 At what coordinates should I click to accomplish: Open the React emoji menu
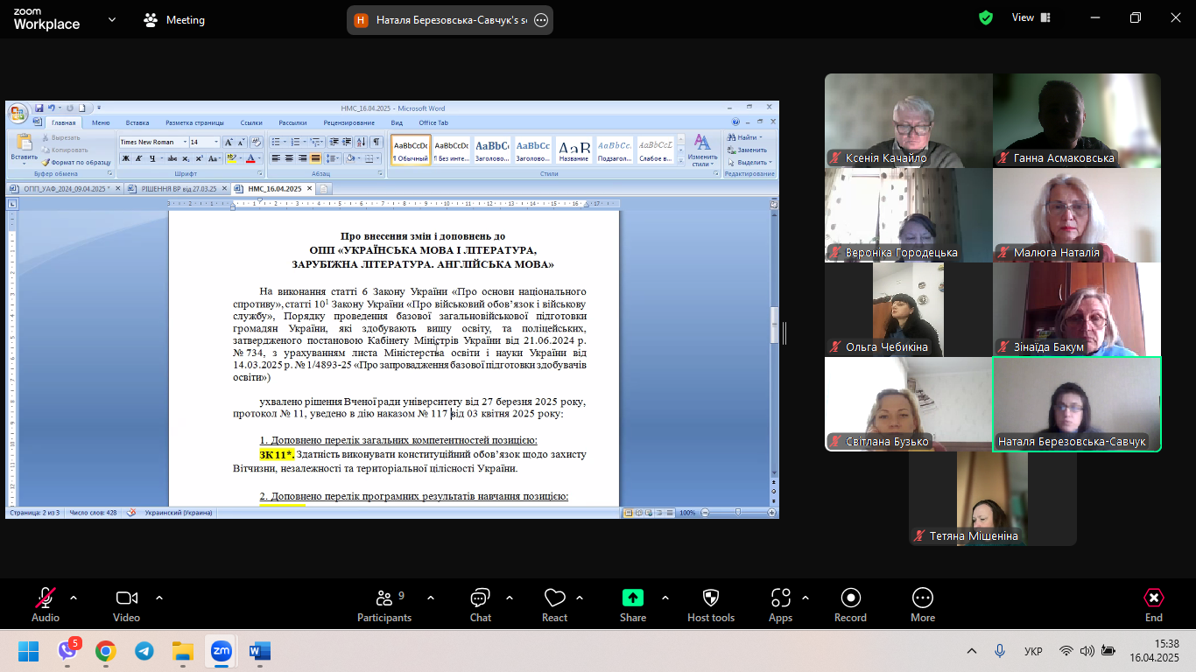click(554, 604)
